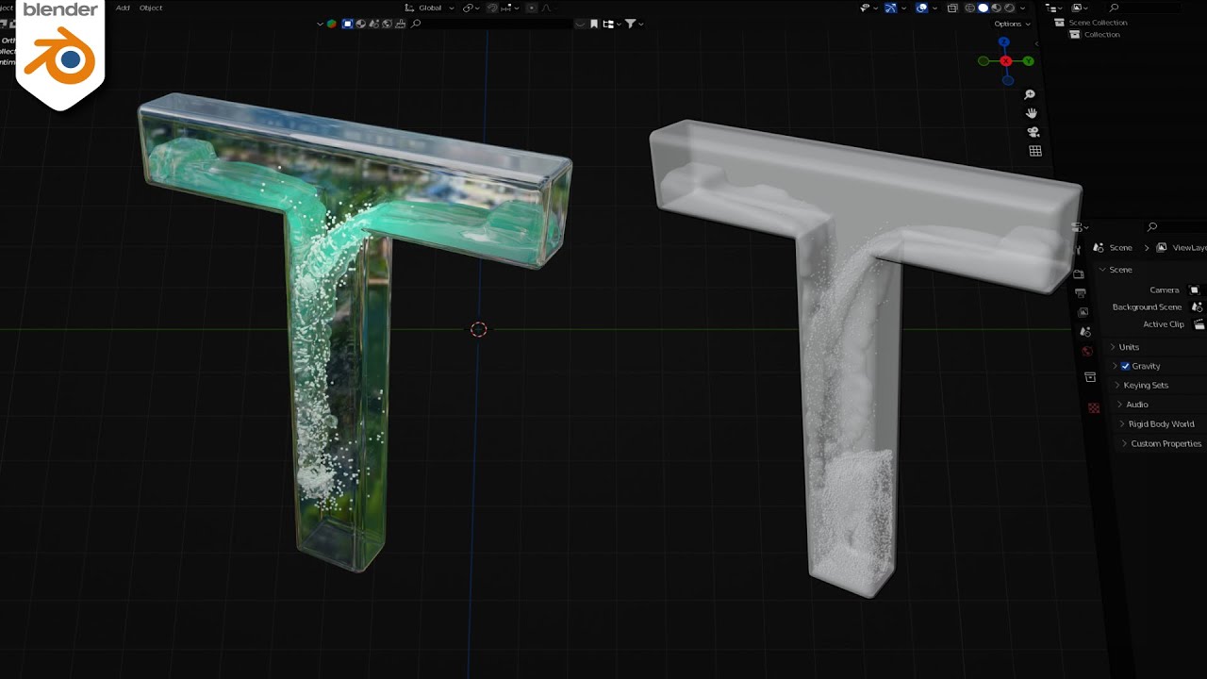Open Collection properties tab
Image resolution: width=1207 pixels, height=679 pixels.
click(x=1090, y=377)
